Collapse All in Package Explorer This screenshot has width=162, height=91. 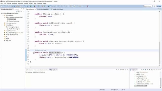[16, 11]
